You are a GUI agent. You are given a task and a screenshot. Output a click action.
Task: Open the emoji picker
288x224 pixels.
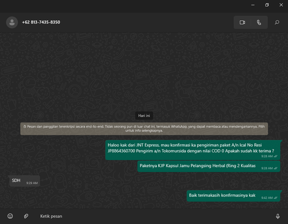click(10, 216)
